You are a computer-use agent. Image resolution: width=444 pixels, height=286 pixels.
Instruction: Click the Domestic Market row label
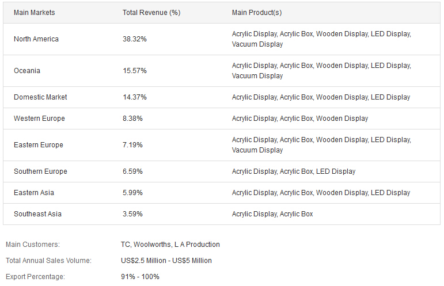pos(40,97)
